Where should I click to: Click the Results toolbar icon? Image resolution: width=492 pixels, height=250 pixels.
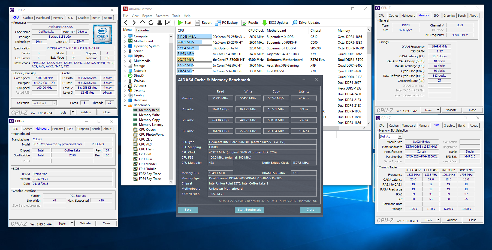pos(244,23)
